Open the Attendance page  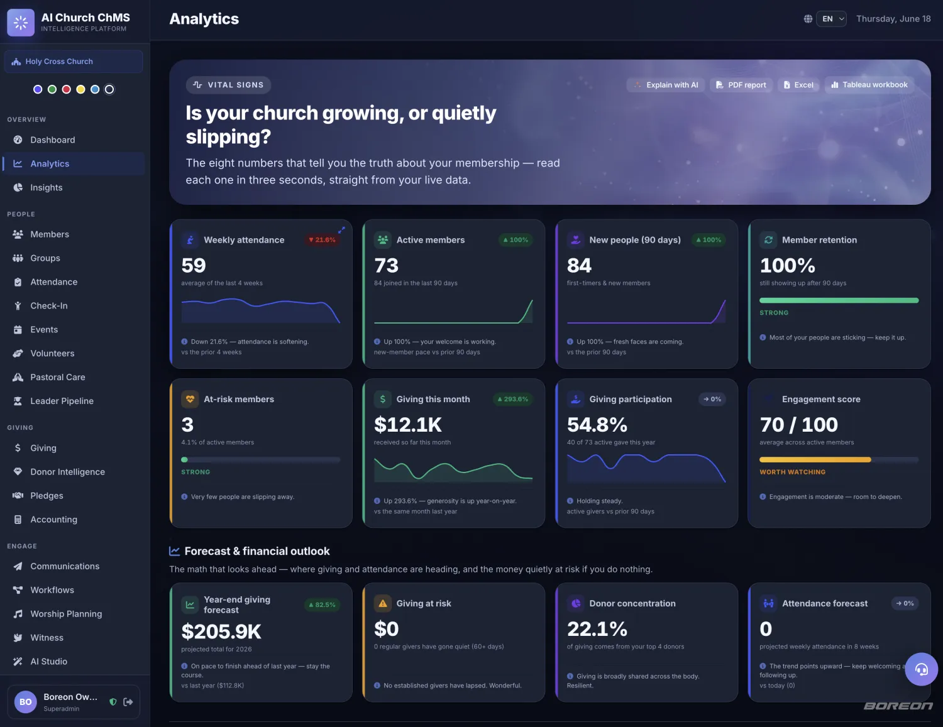coord(74,282)
